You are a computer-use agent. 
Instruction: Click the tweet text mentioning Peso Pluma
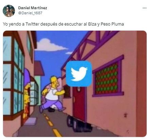click(63, 24)
